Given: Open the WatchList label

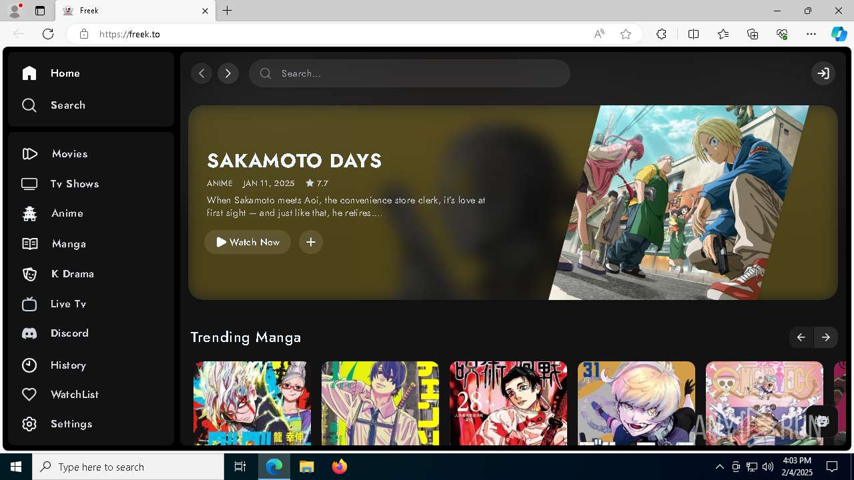Looking at the screenshot, I should [75, 395].
